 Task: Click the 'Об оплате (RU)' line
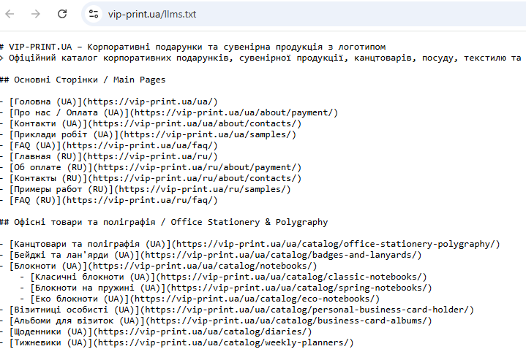pos(151,167)
